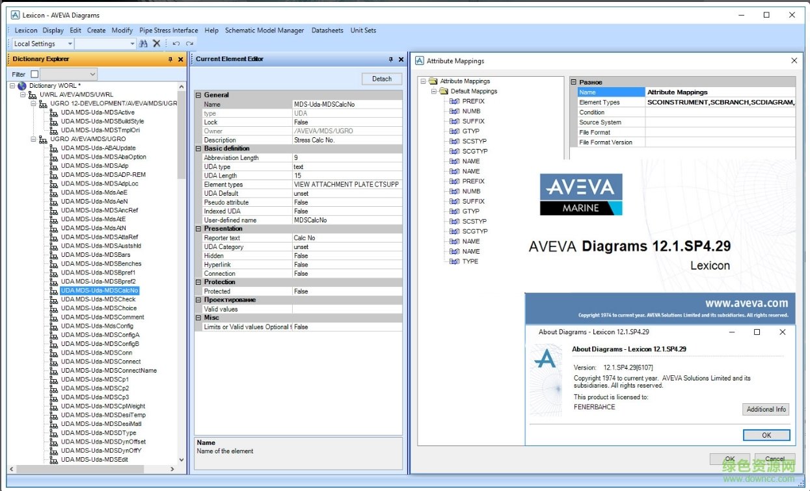
Task: Open the Pipe Stress Interface menu
Action: coord(169,30)
